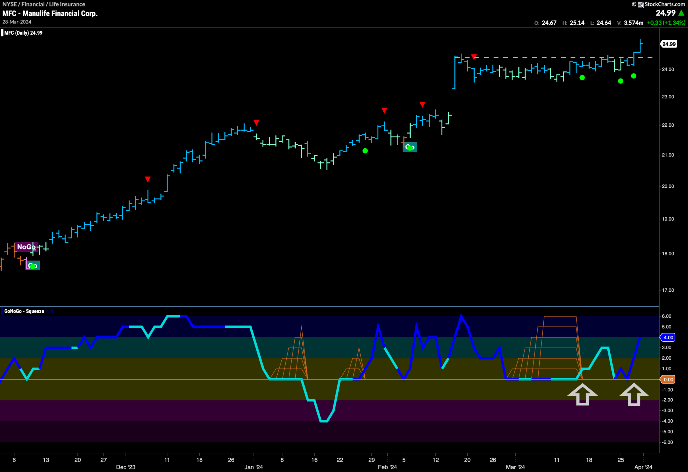Click the MFC (Daily) legend label
This screenshot has height=472, width=688.
click(x=23, y=33)
